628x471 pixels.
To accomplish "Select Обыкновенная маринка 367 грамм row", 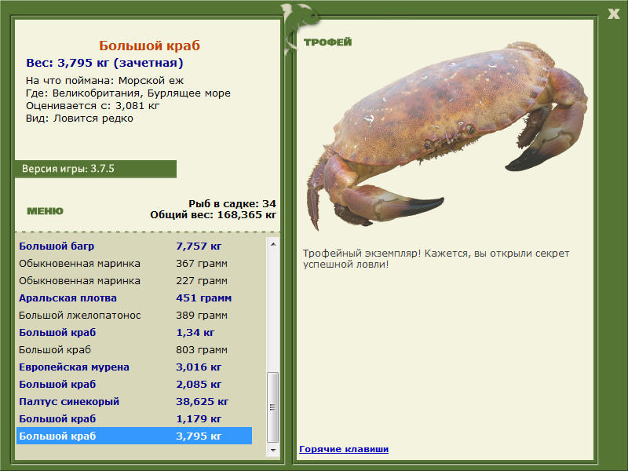I will tap(134, 264).
